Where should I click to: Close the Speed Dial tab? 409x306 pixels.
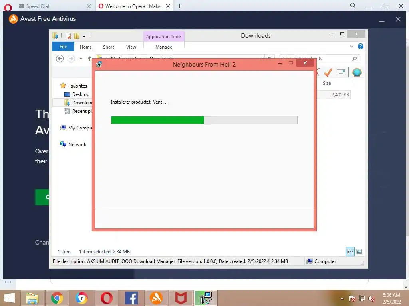click(x=89, y=6)
